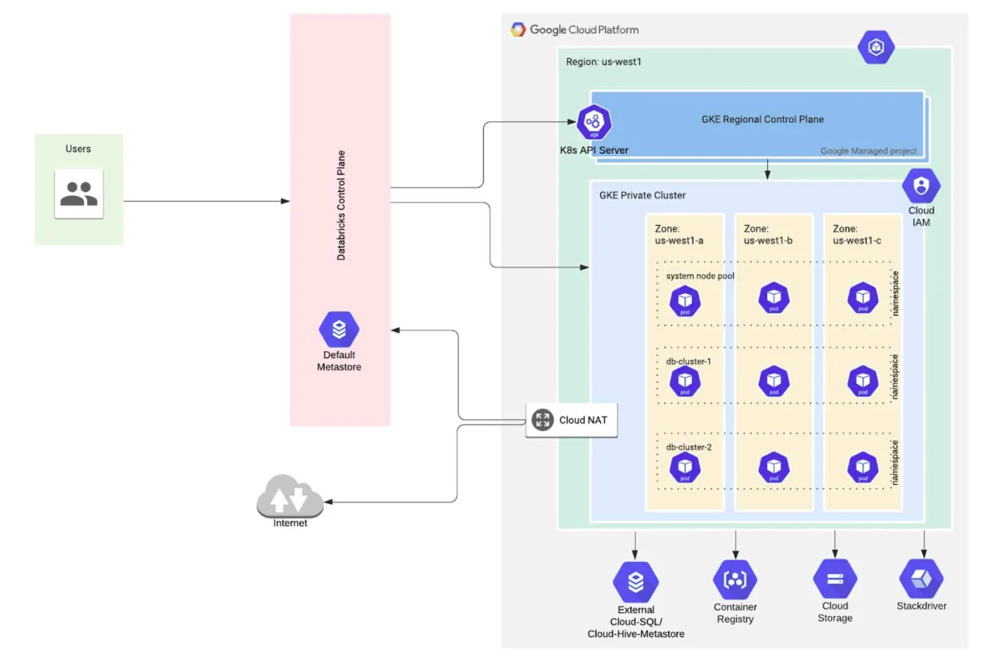Select the db-cluster-1 pod in us-west1-c
Image resolution: width=987 pixels, height=656 pixels.
862,381
